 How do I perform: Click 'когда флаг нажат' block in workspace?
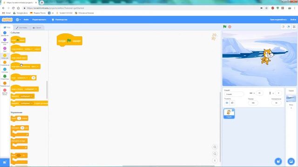pyautogui.click(x=69, y=41)
